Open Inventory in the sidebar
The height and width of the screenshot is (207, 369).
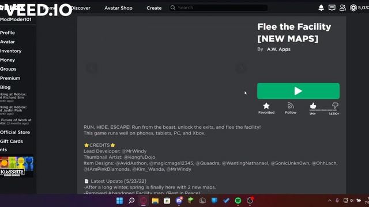click(10, 51)
